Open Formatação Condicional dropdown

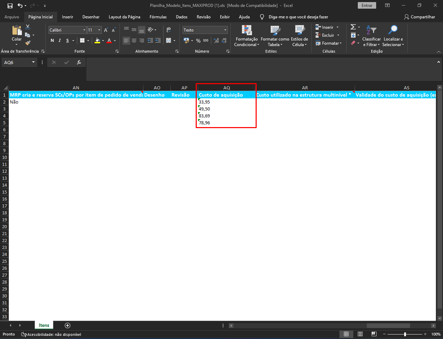click(x=246, y=36)
